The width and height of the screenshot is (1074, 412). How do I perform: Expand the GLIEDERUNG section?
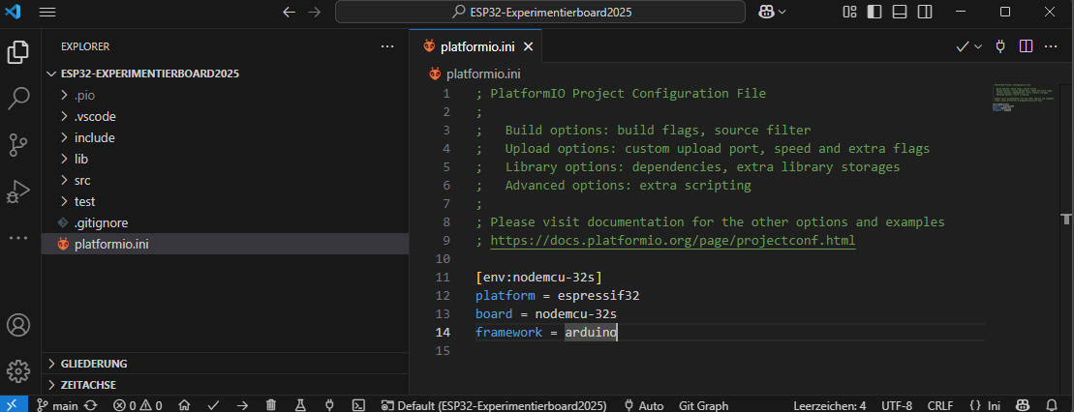click(x=93, y=364)
